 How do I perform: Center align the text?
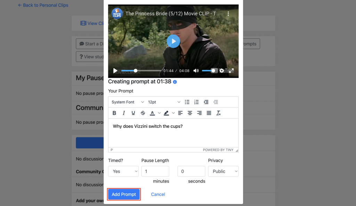(x=190, y=113)
